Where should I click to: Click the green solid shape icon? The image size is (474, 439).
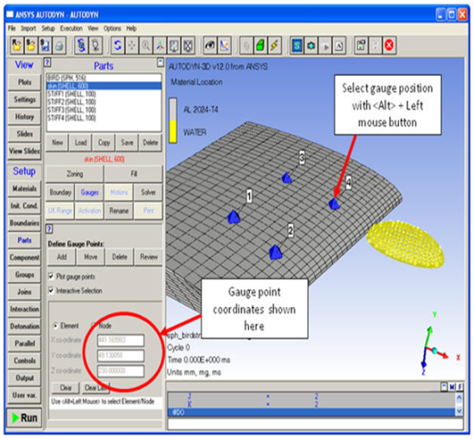point(260,46)
